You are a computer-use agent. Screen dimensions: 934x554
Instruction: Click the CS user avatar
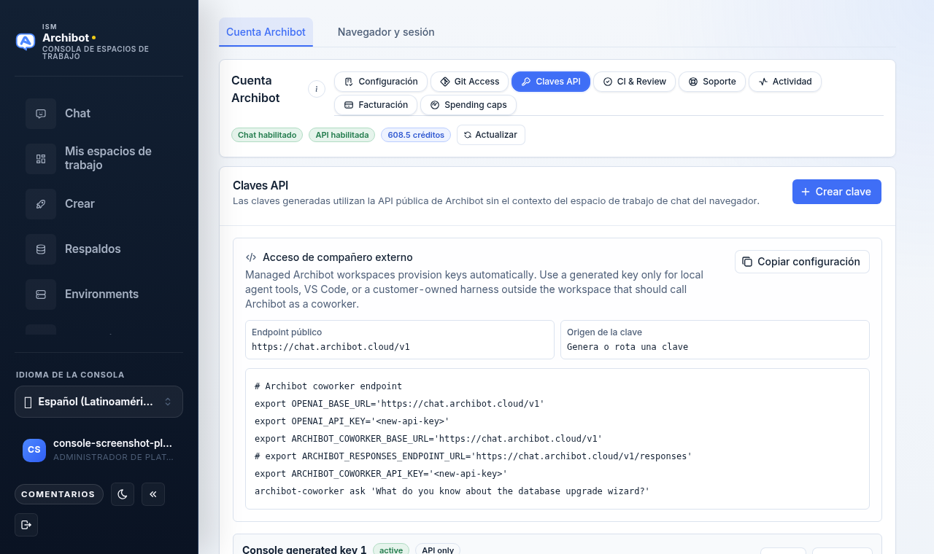pos(34,450)
